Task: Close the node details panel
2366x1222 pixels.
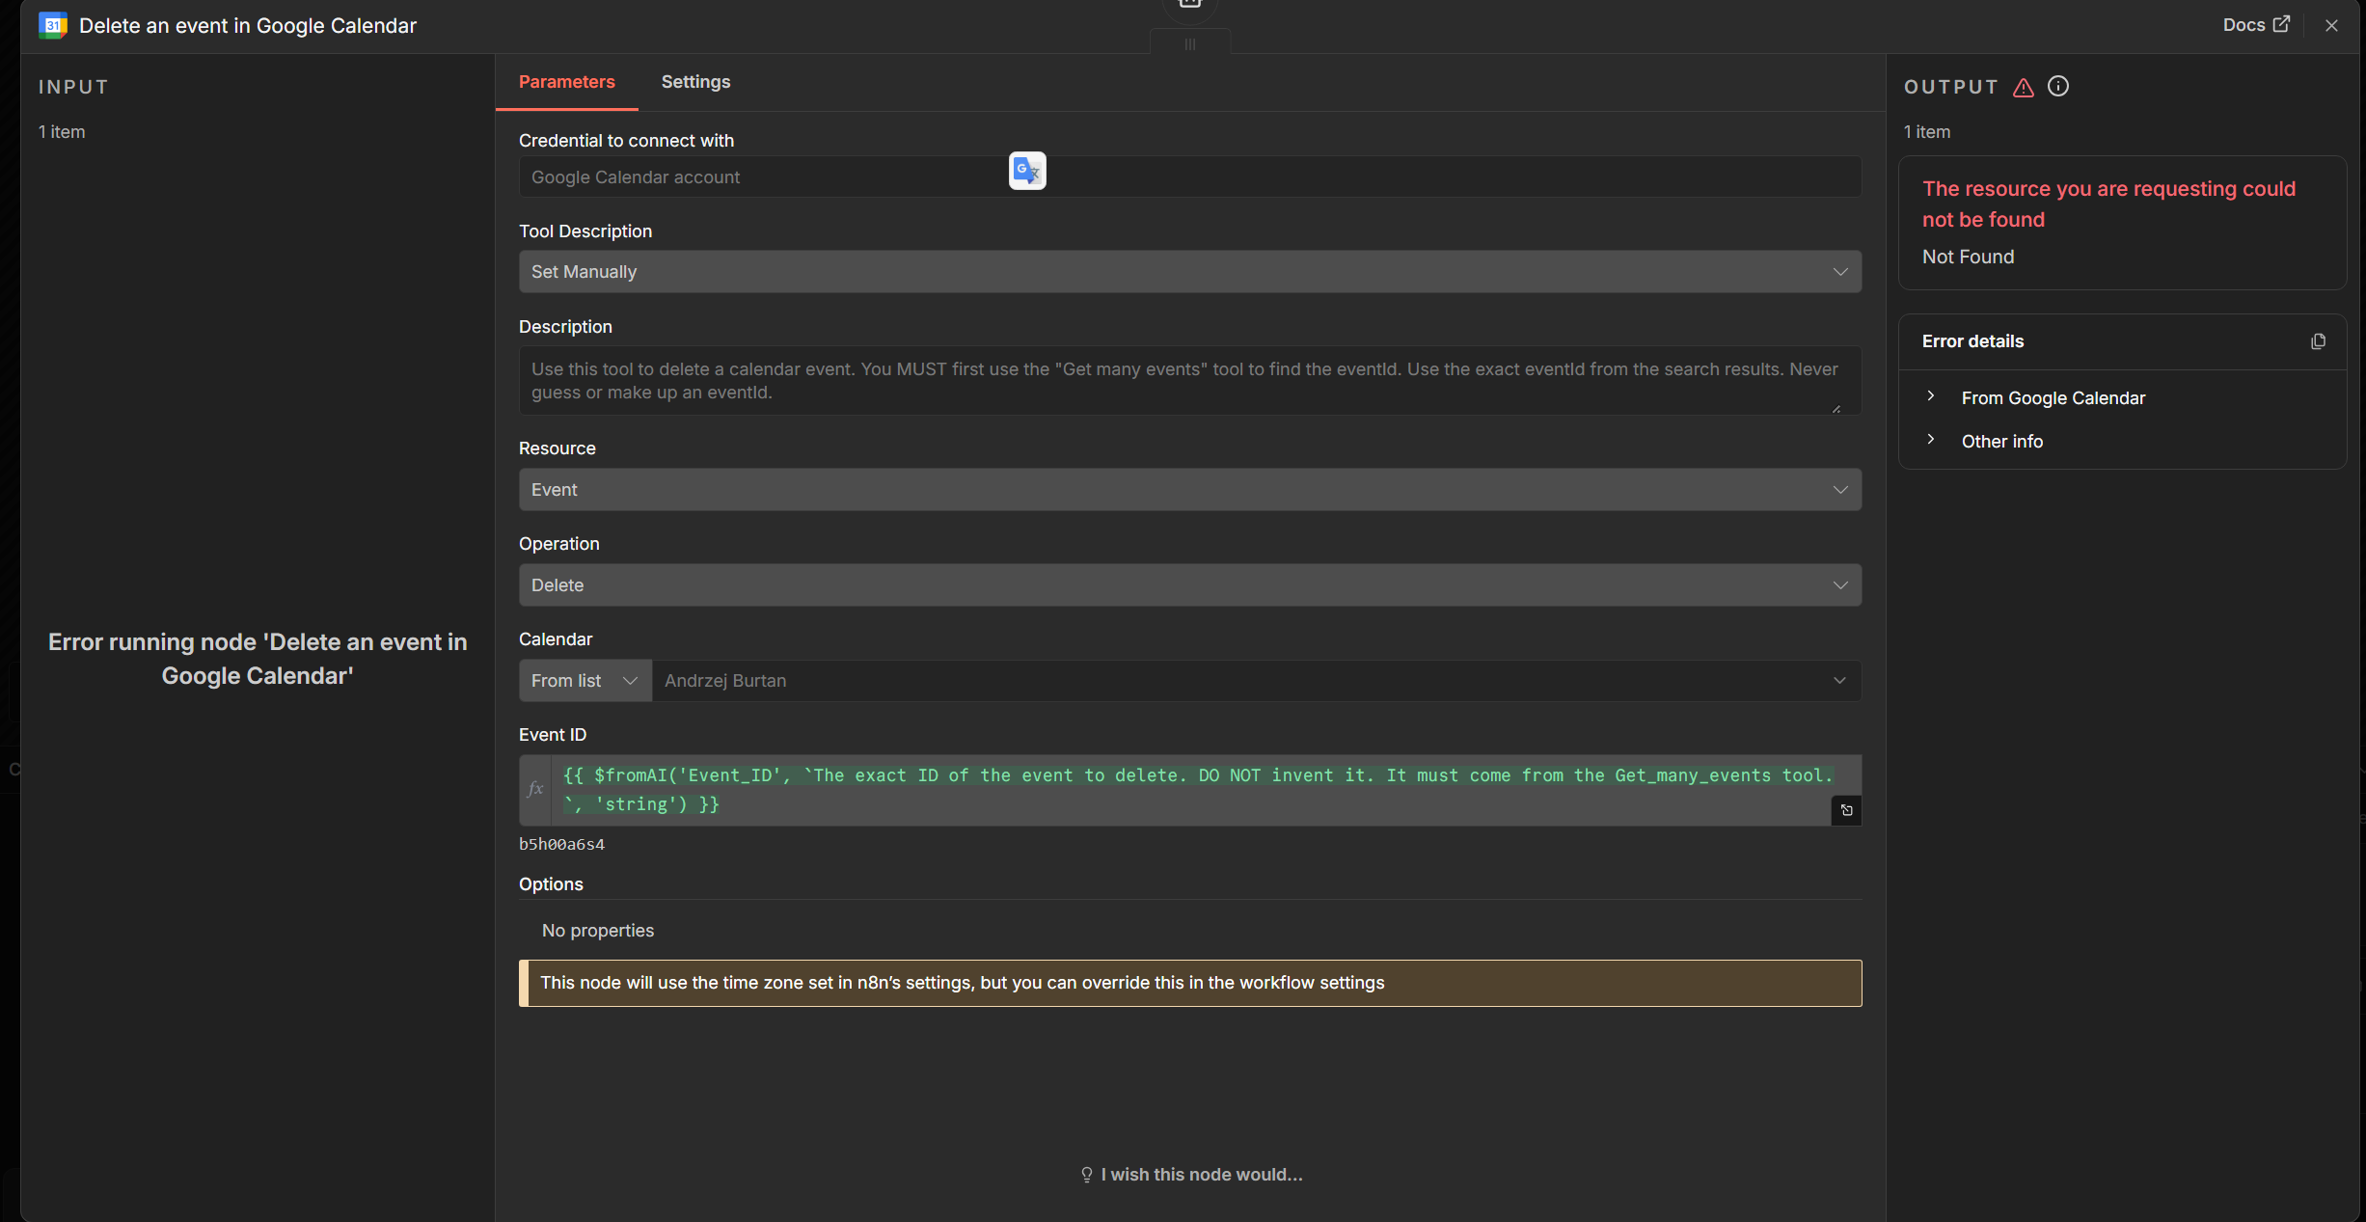Action: point(2331,26)
